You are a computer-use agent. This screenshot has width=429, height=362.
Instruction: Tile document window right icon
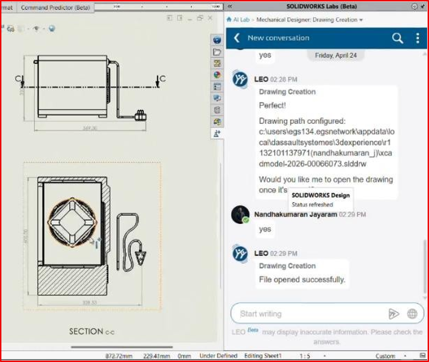pos(180,18)
